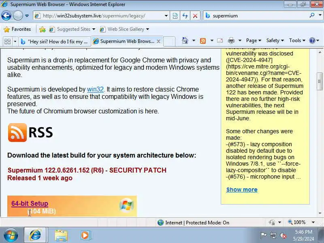Expand the address bar autocomplete dropdown
Image resolution: width=324 pixels, height=243 pixels.
tap(166, 16)
